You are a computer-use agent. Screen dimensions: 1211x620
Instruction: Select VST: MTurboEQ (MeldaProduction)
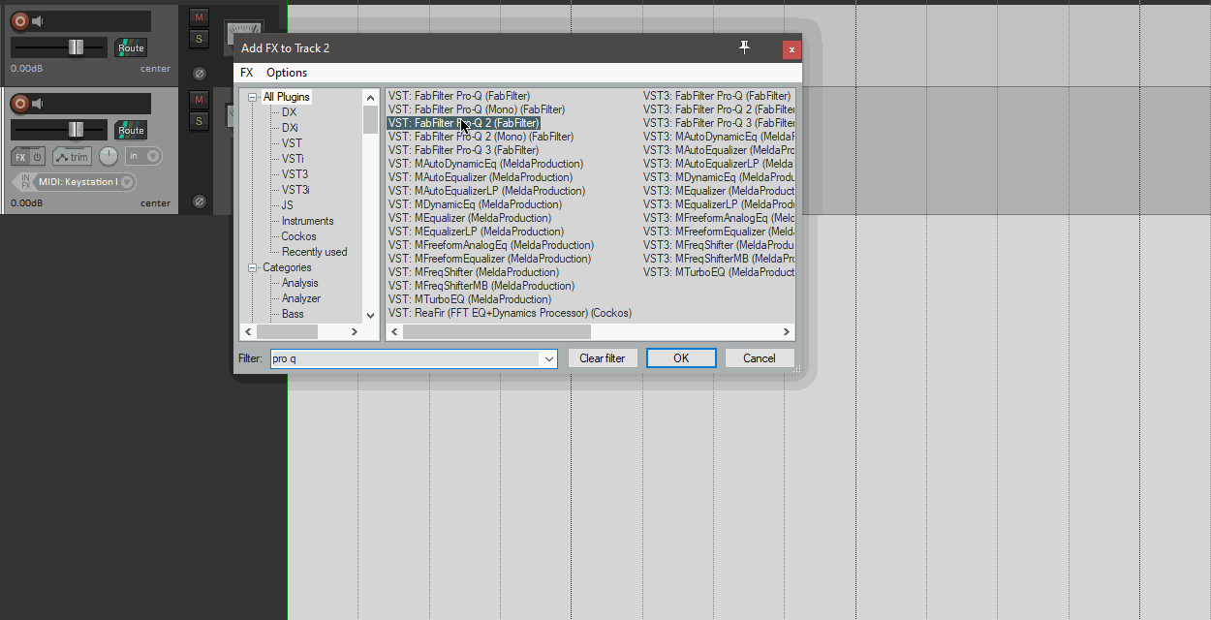pyautogui.click(x=470, y=299)
